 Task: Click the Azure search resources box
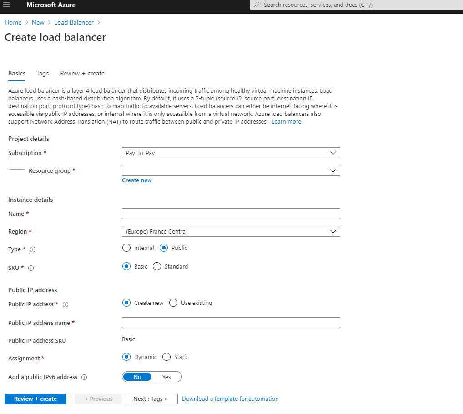pos(357,5)
